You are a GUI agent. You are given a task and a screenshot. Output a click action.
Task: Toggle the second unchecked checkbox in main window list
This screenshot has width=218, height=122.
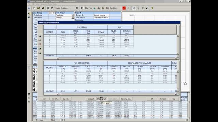point(34,72)
